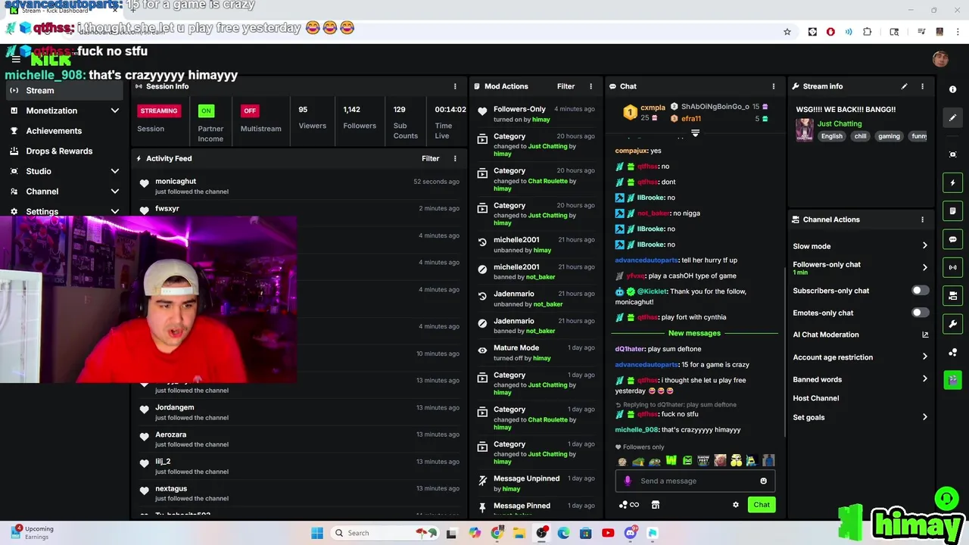The height and width of the screenshot is (545, 969).
Task: Click Just Chatting category thumbnail
Action: pyautogui.click(x=804, y=129)
